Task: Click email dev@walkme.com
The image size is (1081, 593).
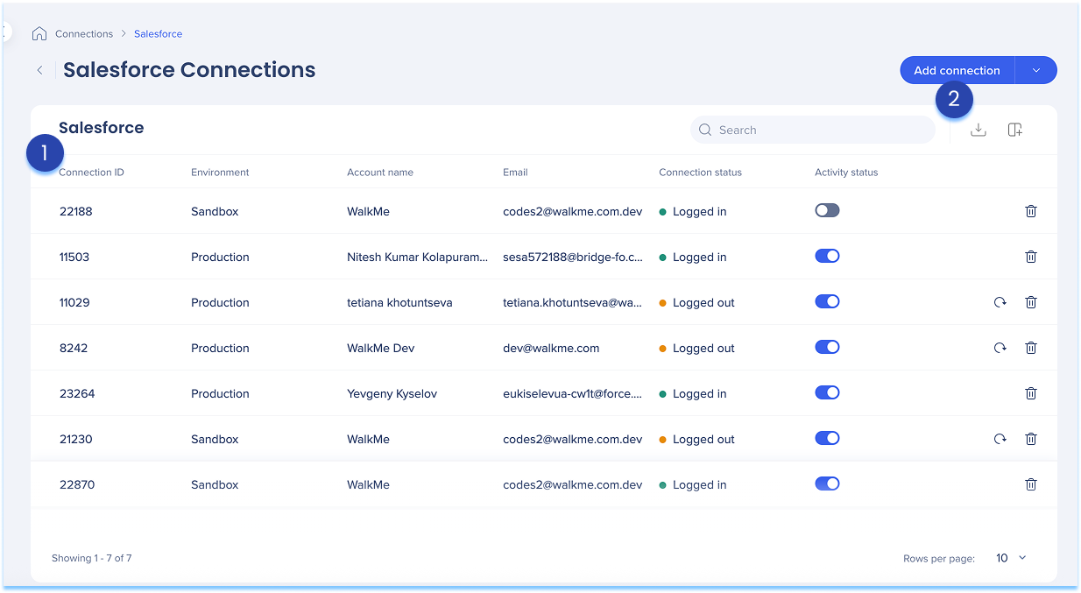Action: (551, 348)
